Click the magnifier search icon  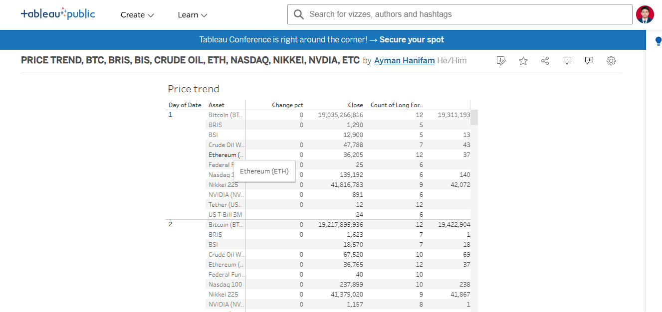[x=299, y=14]
